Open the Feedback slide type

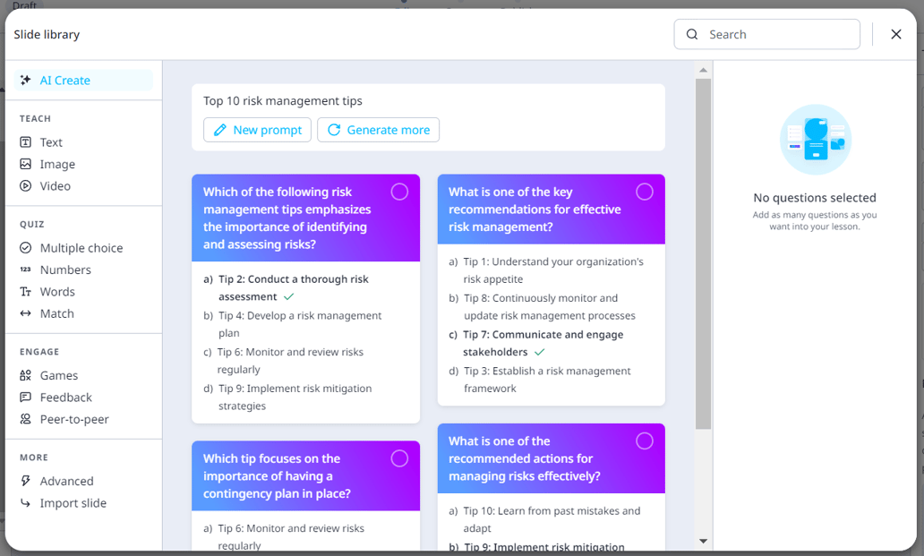[65, 398]
